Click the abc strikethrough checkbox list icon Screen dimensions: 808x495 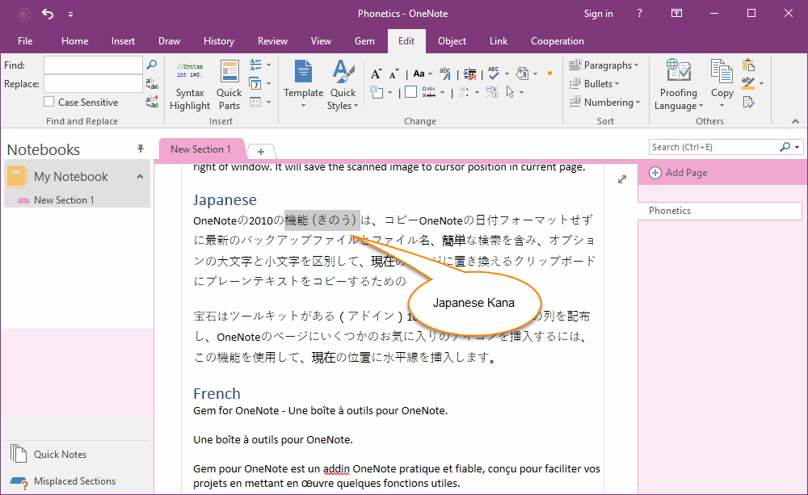(429, 92)
